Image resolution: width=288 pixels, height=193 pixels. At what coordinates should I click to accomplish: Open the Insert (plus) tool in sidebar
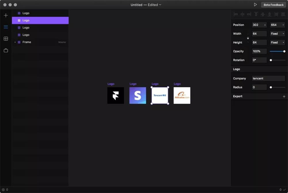6,16
